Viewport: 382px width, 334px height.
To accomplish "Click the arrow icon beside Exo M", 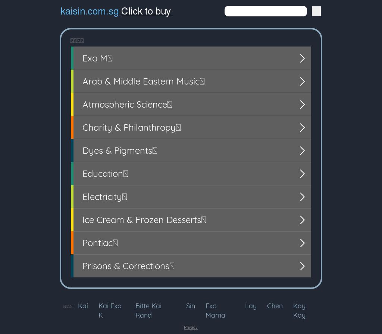I will coord(302,58).
